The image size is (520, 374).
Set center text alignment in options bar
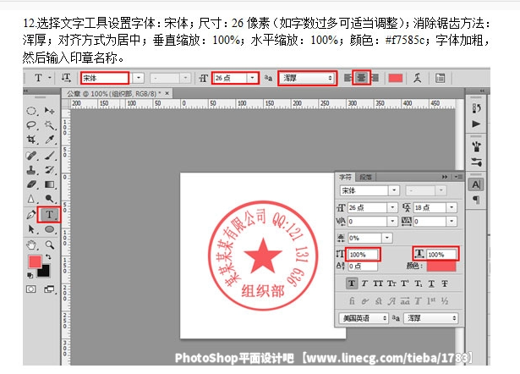tap(361, 78)
